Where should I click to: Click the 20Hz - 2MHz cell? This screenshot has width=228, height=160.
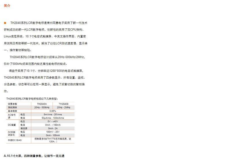tap(63, 107)
